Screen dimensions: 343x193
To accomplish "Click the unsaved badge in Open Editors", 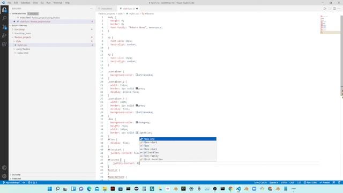I will 33,13.
